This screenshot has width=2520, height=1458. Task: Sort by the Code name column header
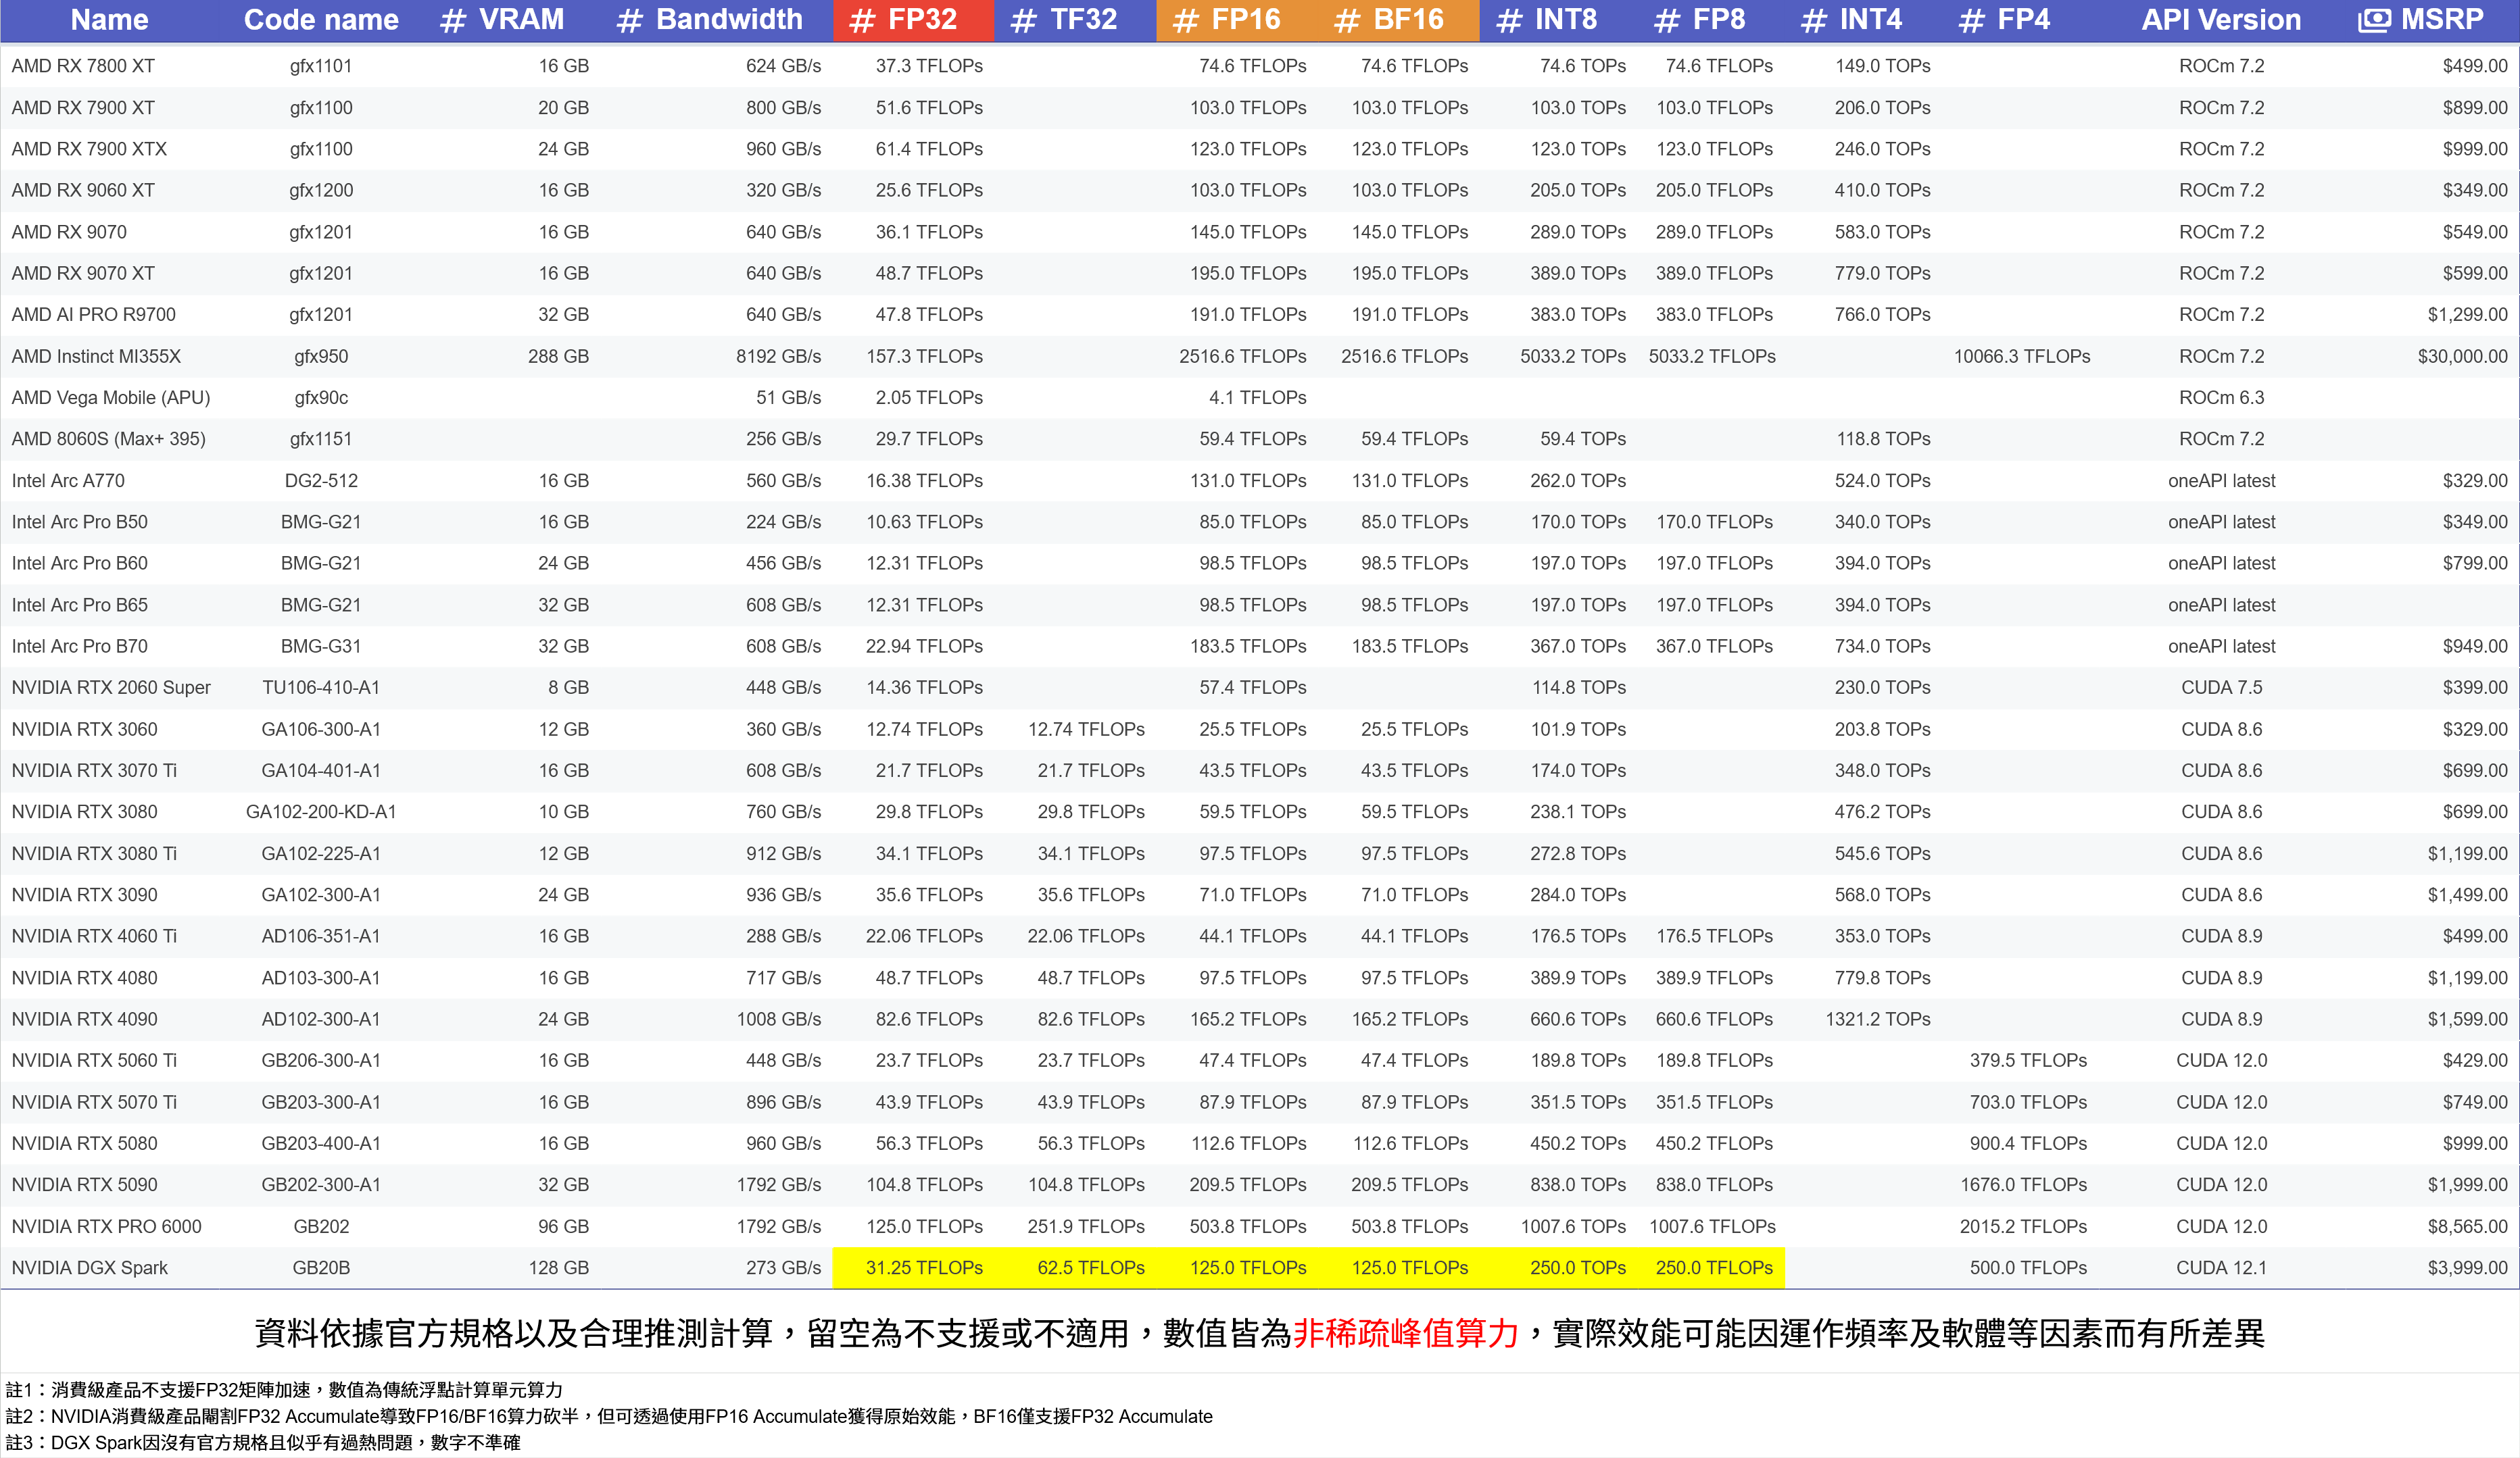(x=321, y=20)
